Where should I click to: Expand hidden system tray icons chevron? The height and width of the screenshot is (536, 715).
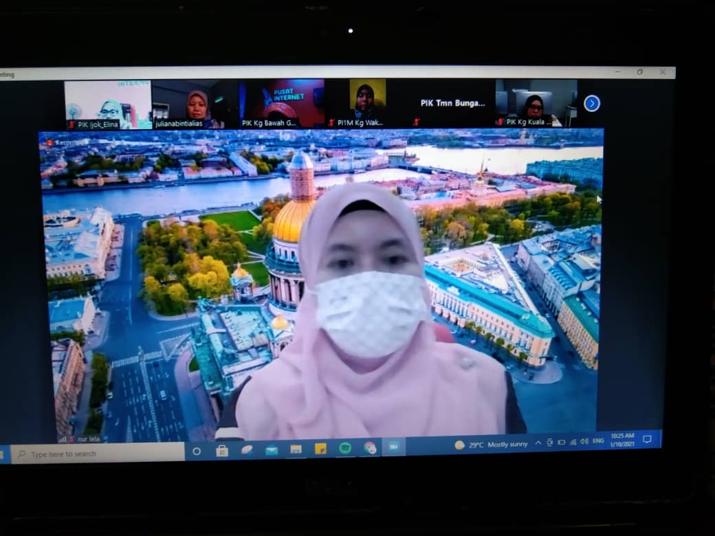(x=538, y=443)
